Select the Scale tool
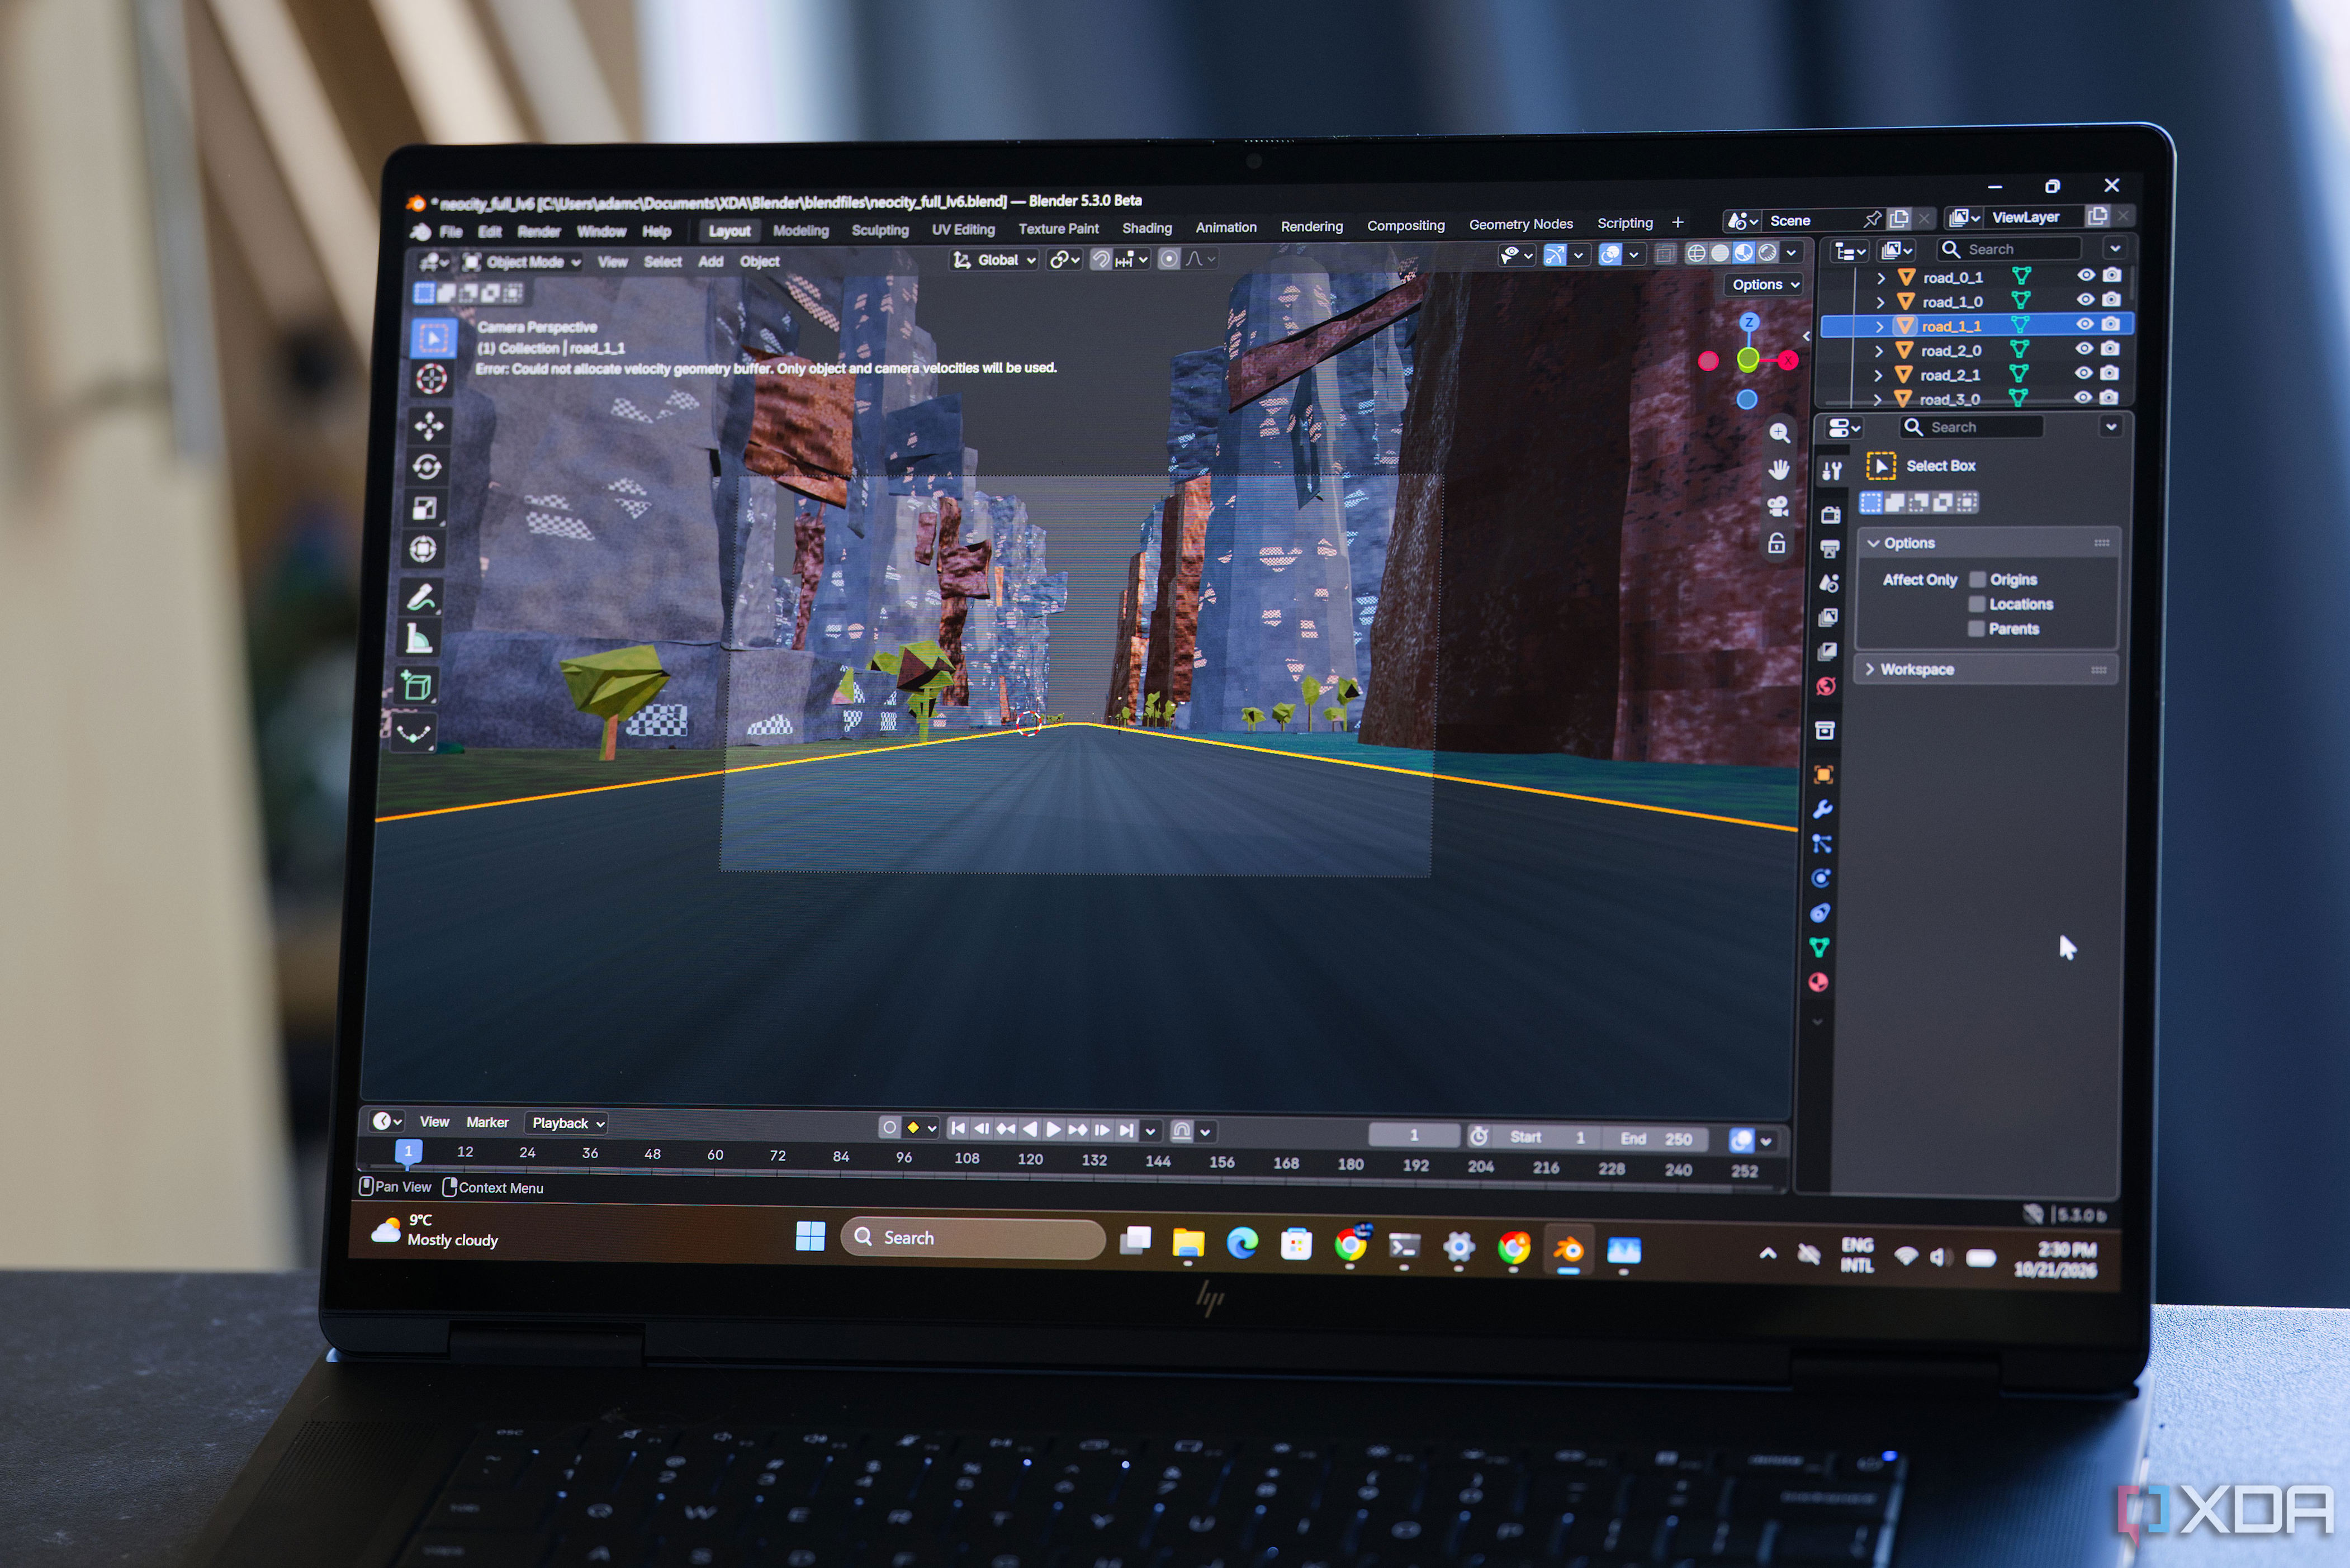This screenshot has width=2350, height=1568. coord(425,508)
